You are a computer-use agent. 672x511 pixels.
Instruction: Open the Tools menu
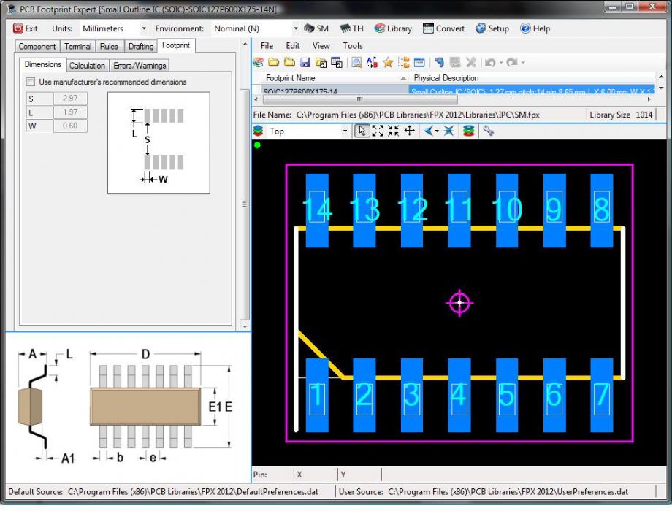point(353,45)
